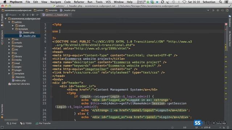This screenshot has width=232, height=130.
Task: Open the 3: Find tool window button
Action: (x=12, y=123)
